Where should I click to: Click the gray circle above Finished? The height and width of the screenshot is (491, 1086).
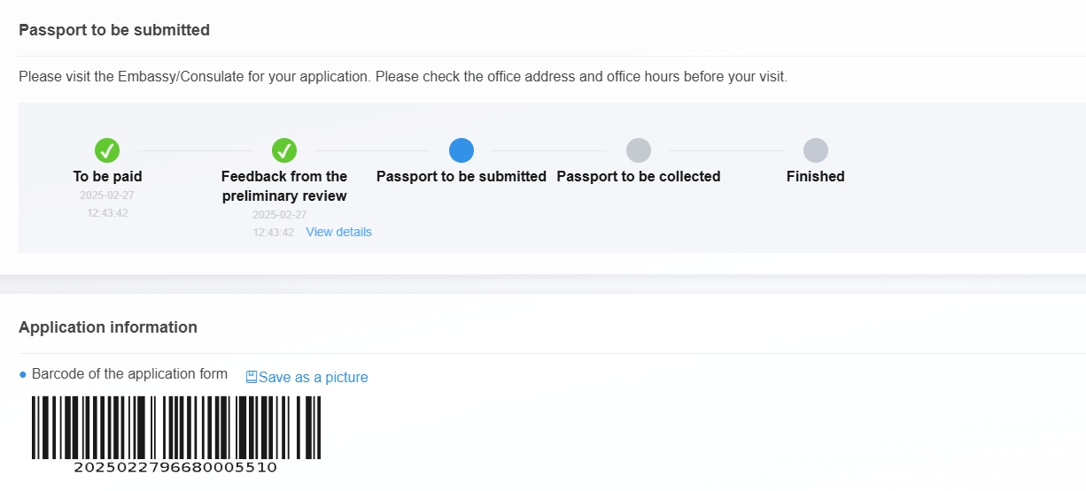tap(816, 150)
